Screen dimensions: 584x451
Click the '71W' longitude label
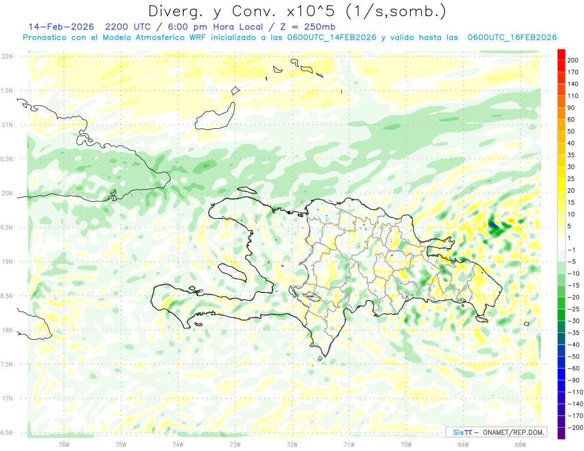coord(349,444)
